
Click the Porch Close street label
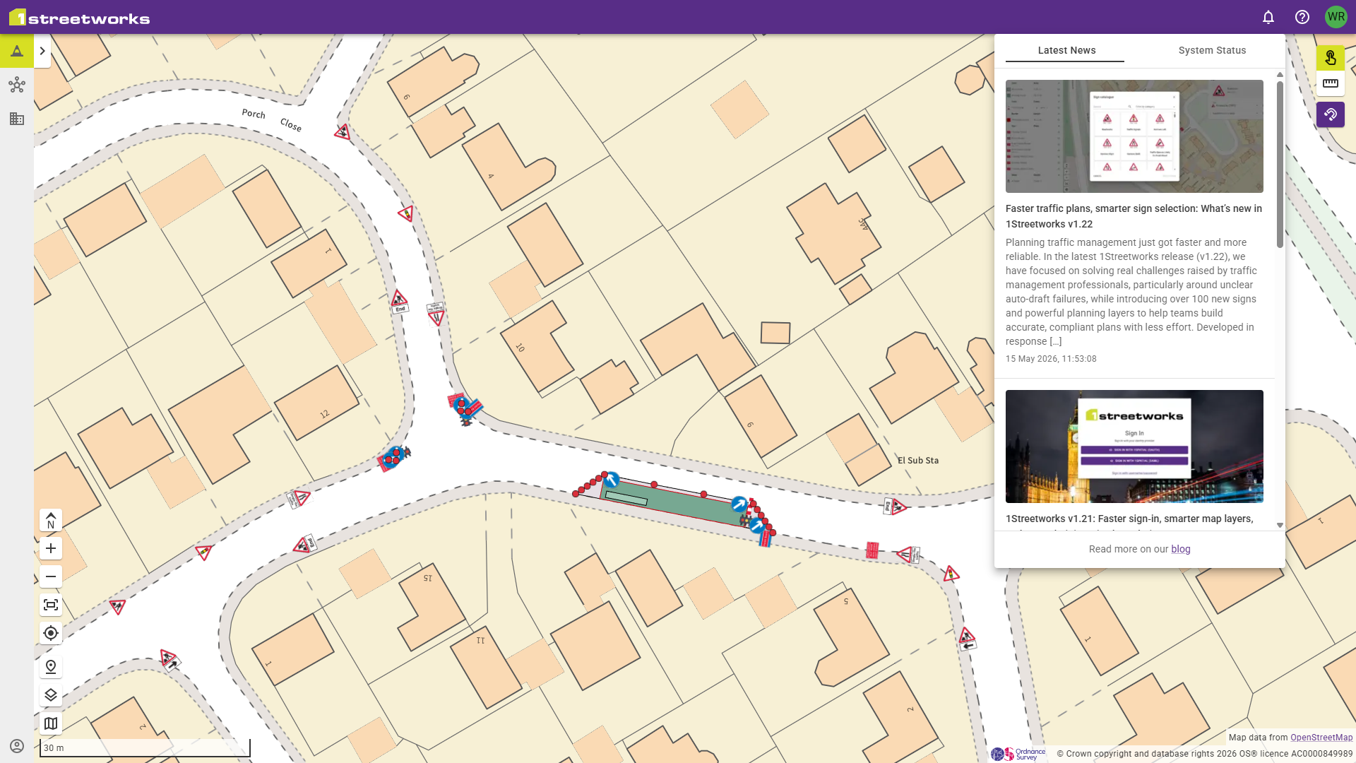pyautogui.click(x=272, y=119)
